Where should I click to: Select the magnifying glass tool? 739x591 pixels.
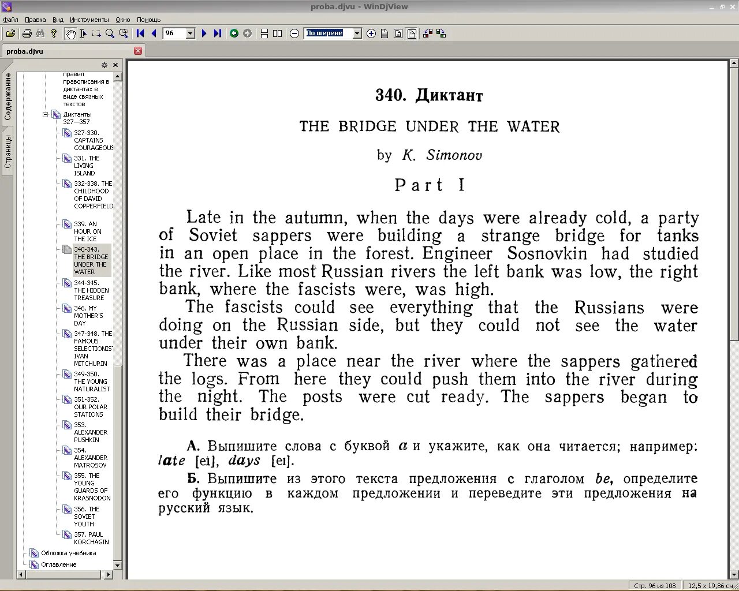click(110, 33)
